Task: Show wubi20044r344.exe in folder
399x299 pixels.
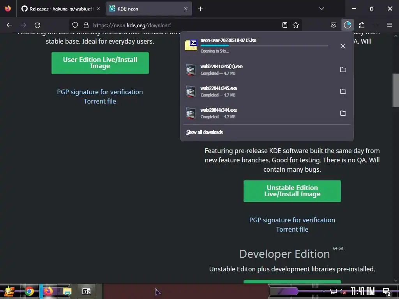Action: (x=343, y=113)
